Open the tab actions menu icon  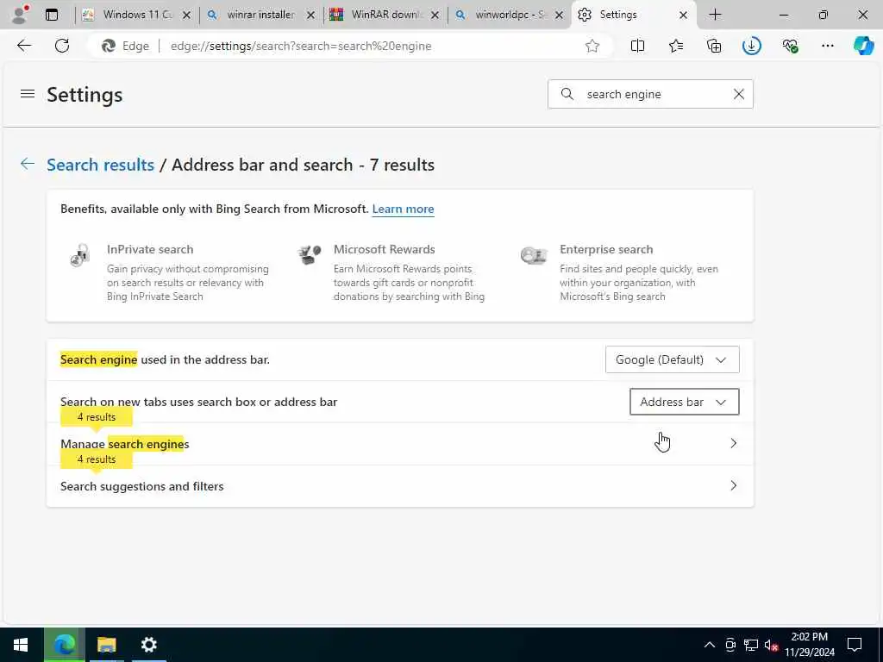click(x=52, y=15)
